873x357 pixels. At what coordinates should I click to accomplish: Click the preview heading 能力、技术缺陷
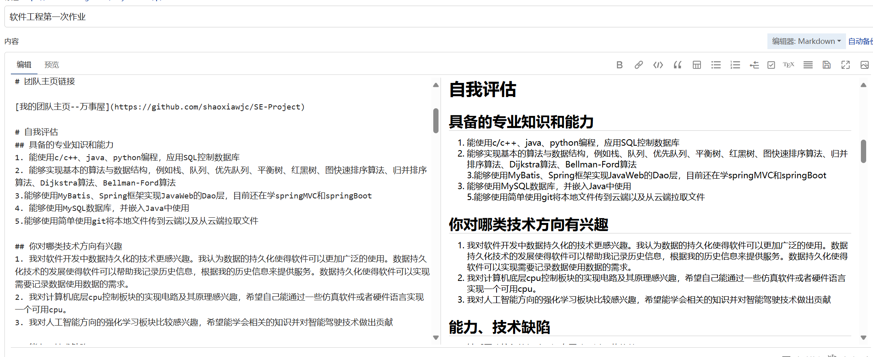(x=499, y=327)
